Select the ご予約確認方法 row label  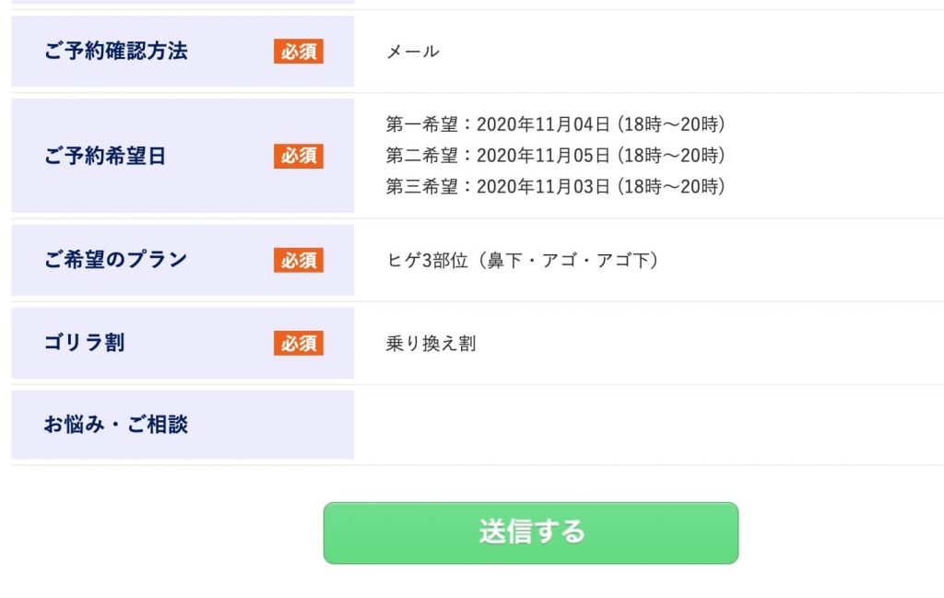click(x=115, y=52)
